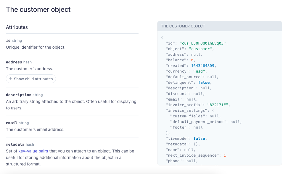Image resolution: width=288 pixels, height=174 pixels.
Task: Expand Show child attributes for address
Action: coord(31,79)
